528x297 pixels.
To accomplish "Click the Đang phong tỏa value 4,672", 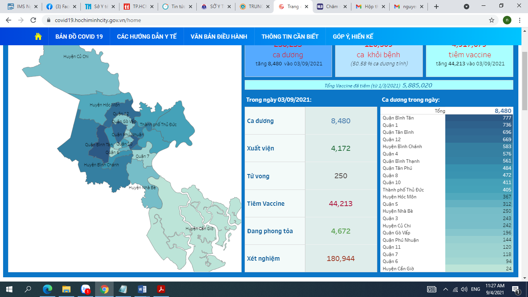I will click(x=341, y=231).
